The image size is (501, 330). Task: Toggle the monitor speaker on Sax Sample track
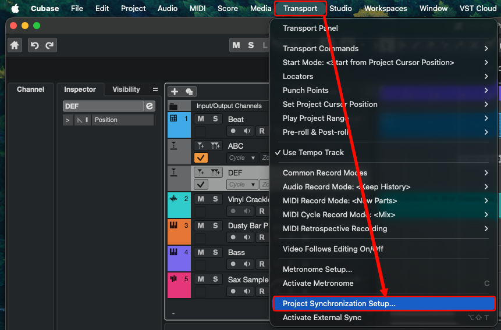click(247, 291)
